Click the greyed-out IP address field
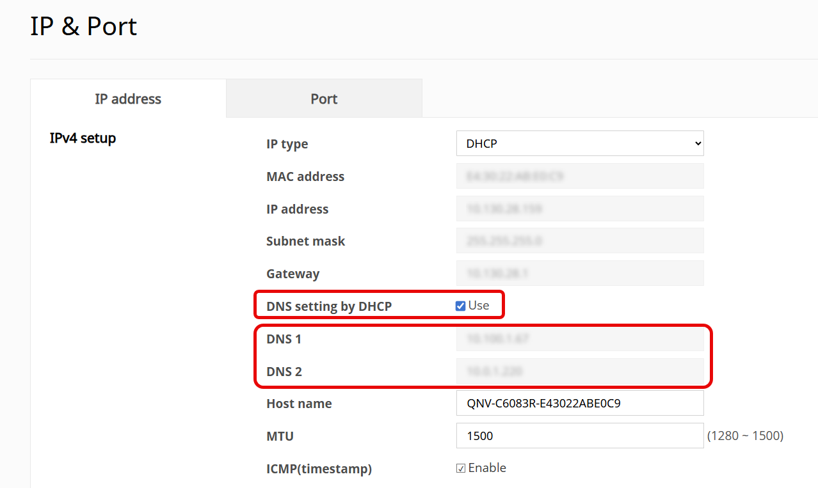Image resolution: width=818 pixels, height=488 pixels. [x=579, y=209]
